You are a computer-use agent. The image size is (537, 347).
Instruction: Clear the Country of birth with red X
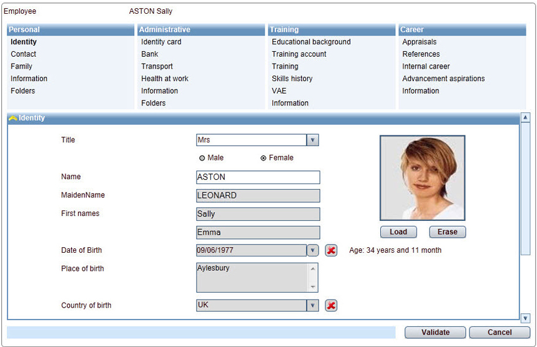pyautogui.click(x=331, y=305)
